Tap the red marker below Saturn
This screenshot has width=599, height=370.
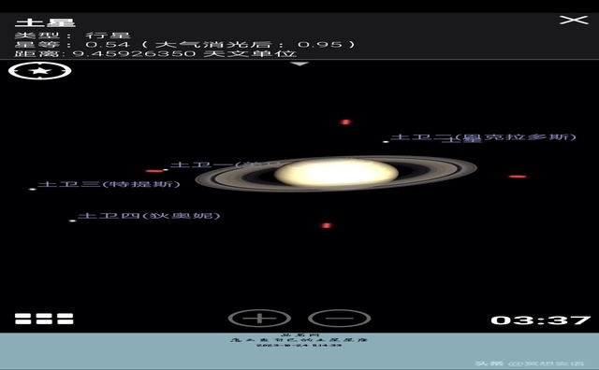[x=327, y=225]
